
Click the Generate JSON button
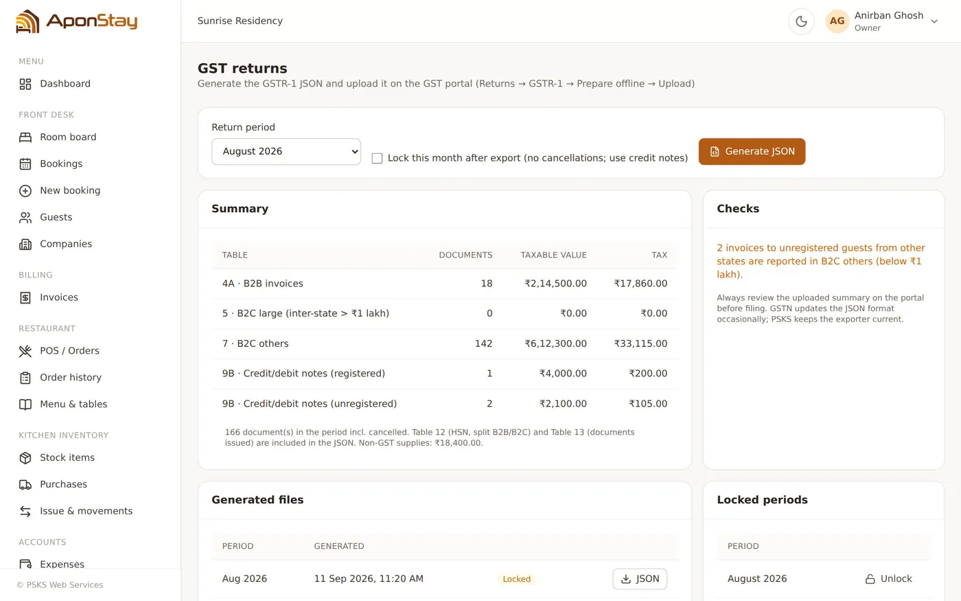click(x=752, y=152)
